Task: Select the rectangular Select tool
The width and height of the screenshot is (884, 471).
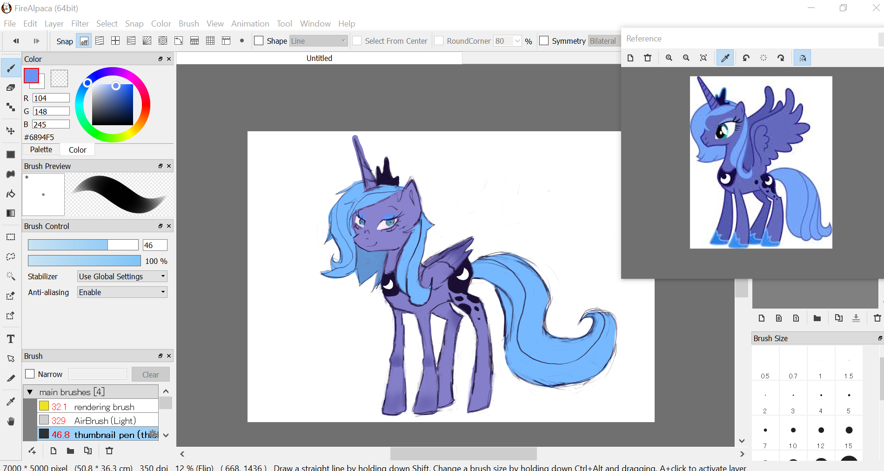Action: point(11,237)
